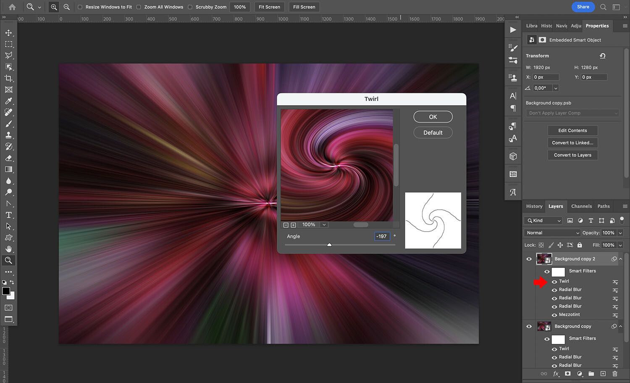This screenshot has height=383, width=630.
Task: Select the Crop tool
Action: pyautogui.click(x=8, y=78)
